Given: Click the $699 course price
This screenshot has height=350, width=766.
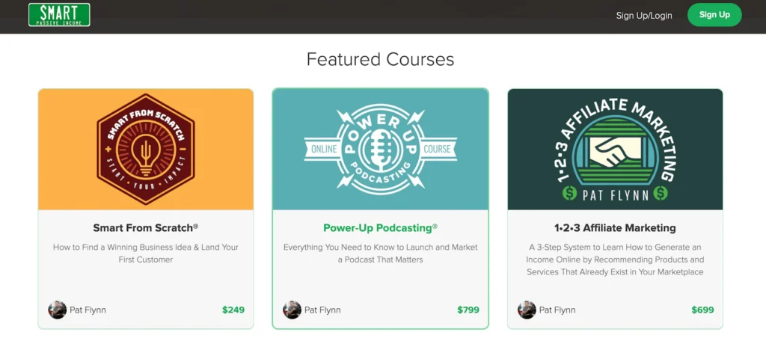Looking at the screenshot, I should coord(702,310).
